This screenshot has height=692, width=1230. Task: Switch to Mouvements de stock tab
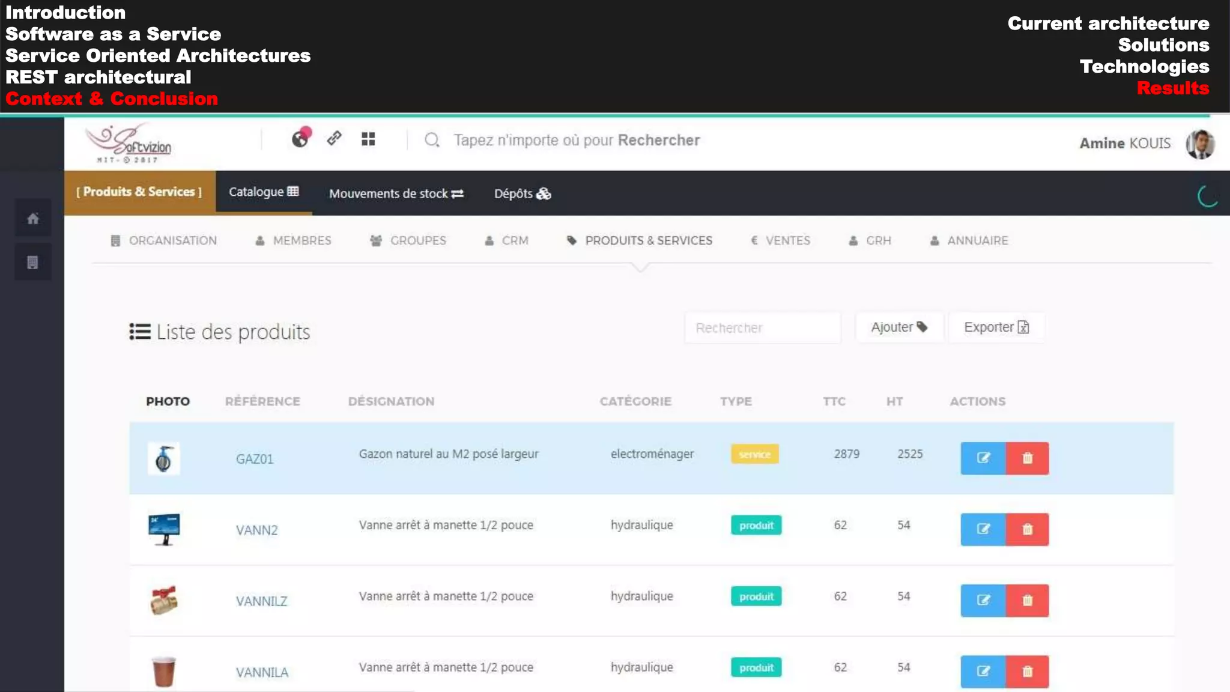click(396, 193)
